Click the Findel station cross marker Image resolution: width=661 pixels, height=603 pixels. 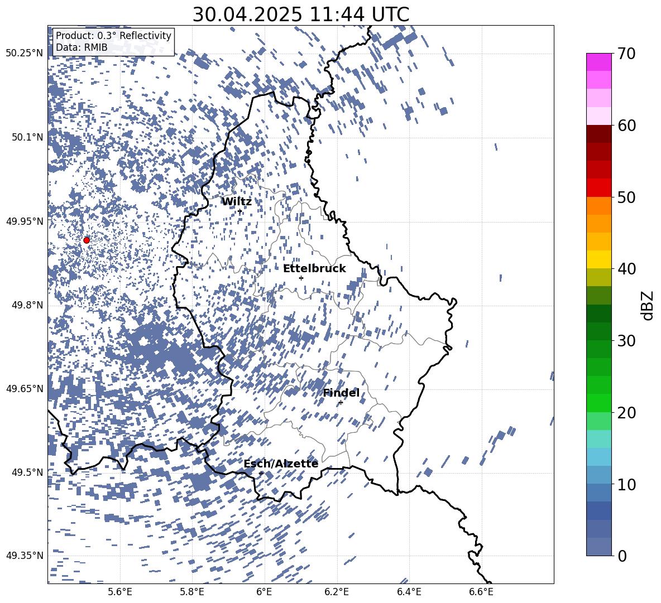pos(341,403)
